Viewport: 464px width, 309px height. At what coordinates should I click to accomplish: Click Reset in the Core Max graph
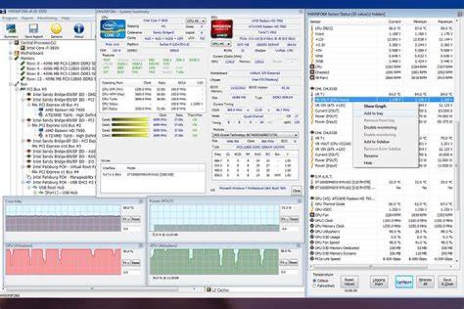[136, 220]
